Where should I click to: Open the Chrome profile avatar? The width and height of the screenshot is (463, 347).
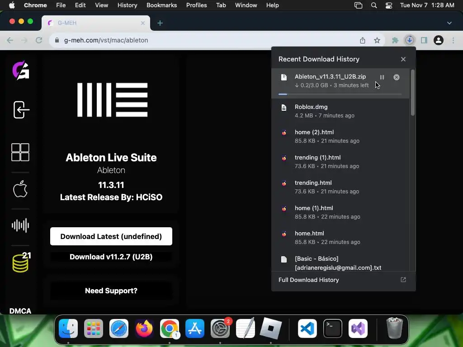pyautogui.click(x=439, y=40)
